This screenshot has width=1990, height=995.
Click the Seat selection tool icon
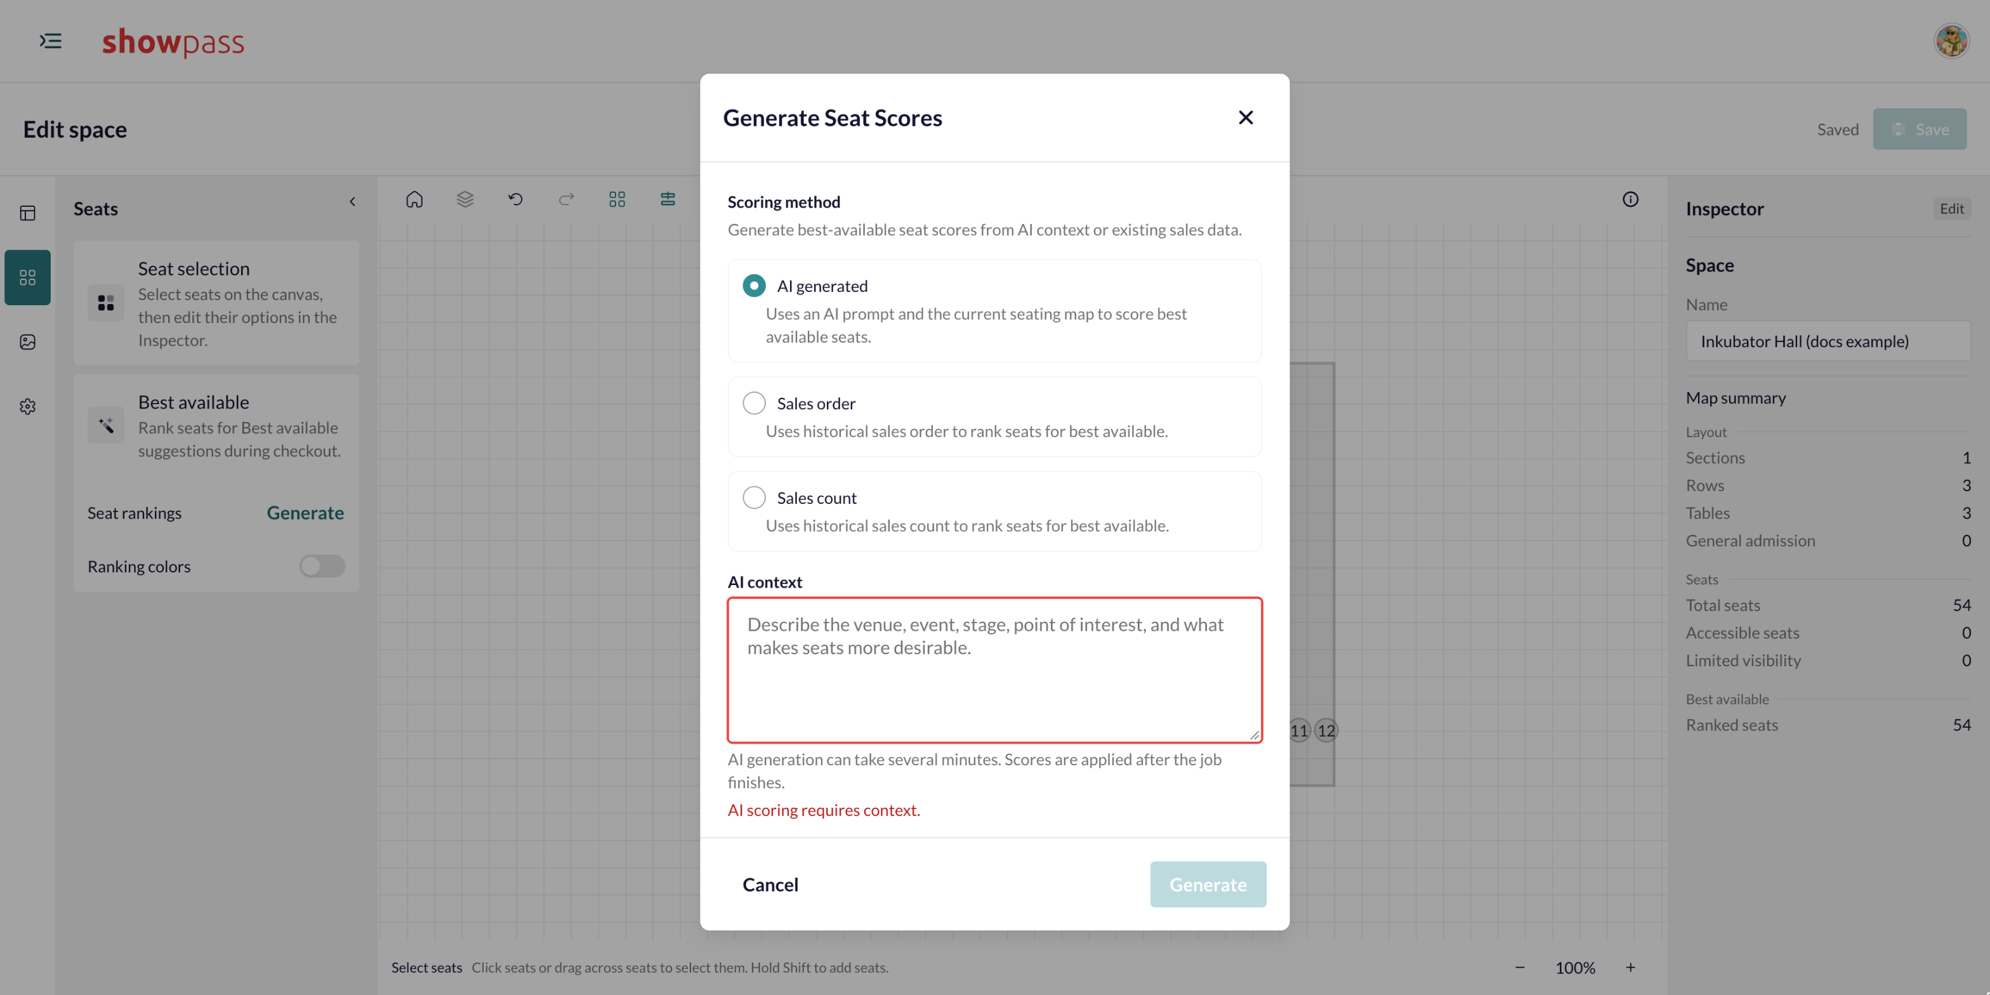tap(106, 303)
